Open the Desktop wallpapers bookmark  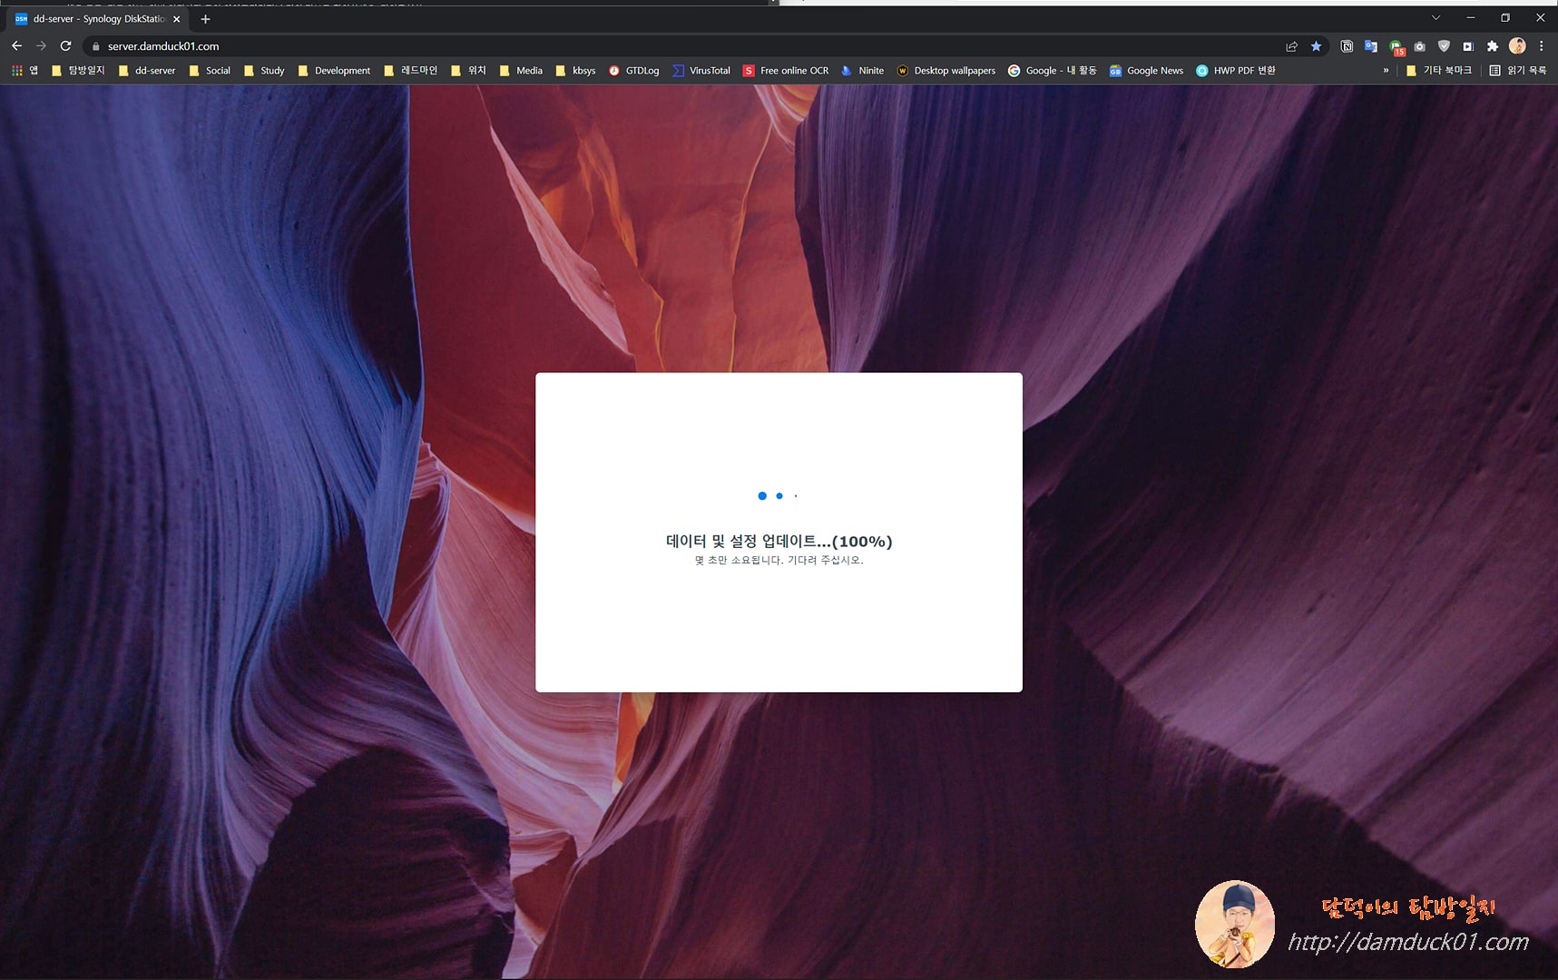[946, 70]
